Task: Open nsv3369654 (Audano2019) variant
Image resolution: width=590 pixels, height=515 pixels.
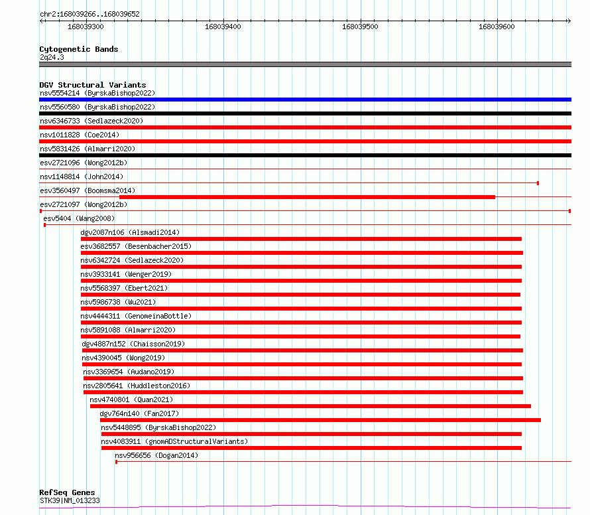Action: [x=129, y=372]
